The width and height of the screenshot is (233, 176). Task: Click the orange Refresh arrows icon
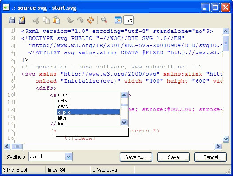[91, 20]
